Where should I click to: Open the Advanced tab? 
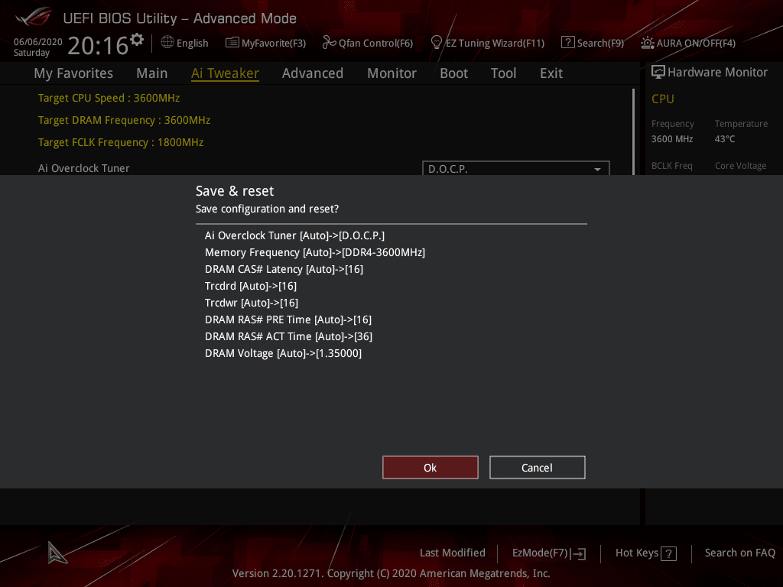pos(313,73)
